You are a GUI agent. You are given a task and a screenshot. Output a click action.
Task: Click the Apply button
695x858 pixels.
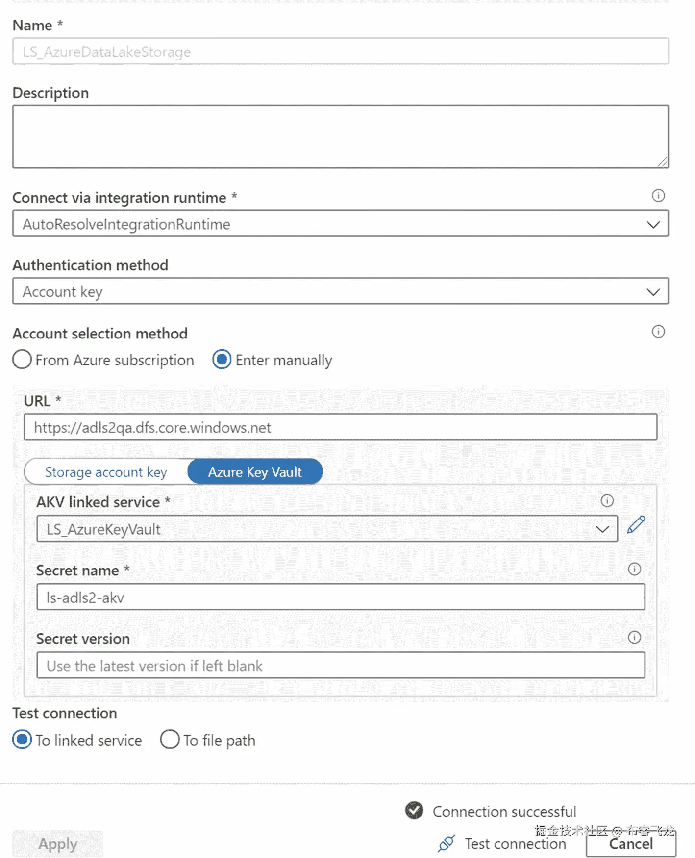click(58, 844)
